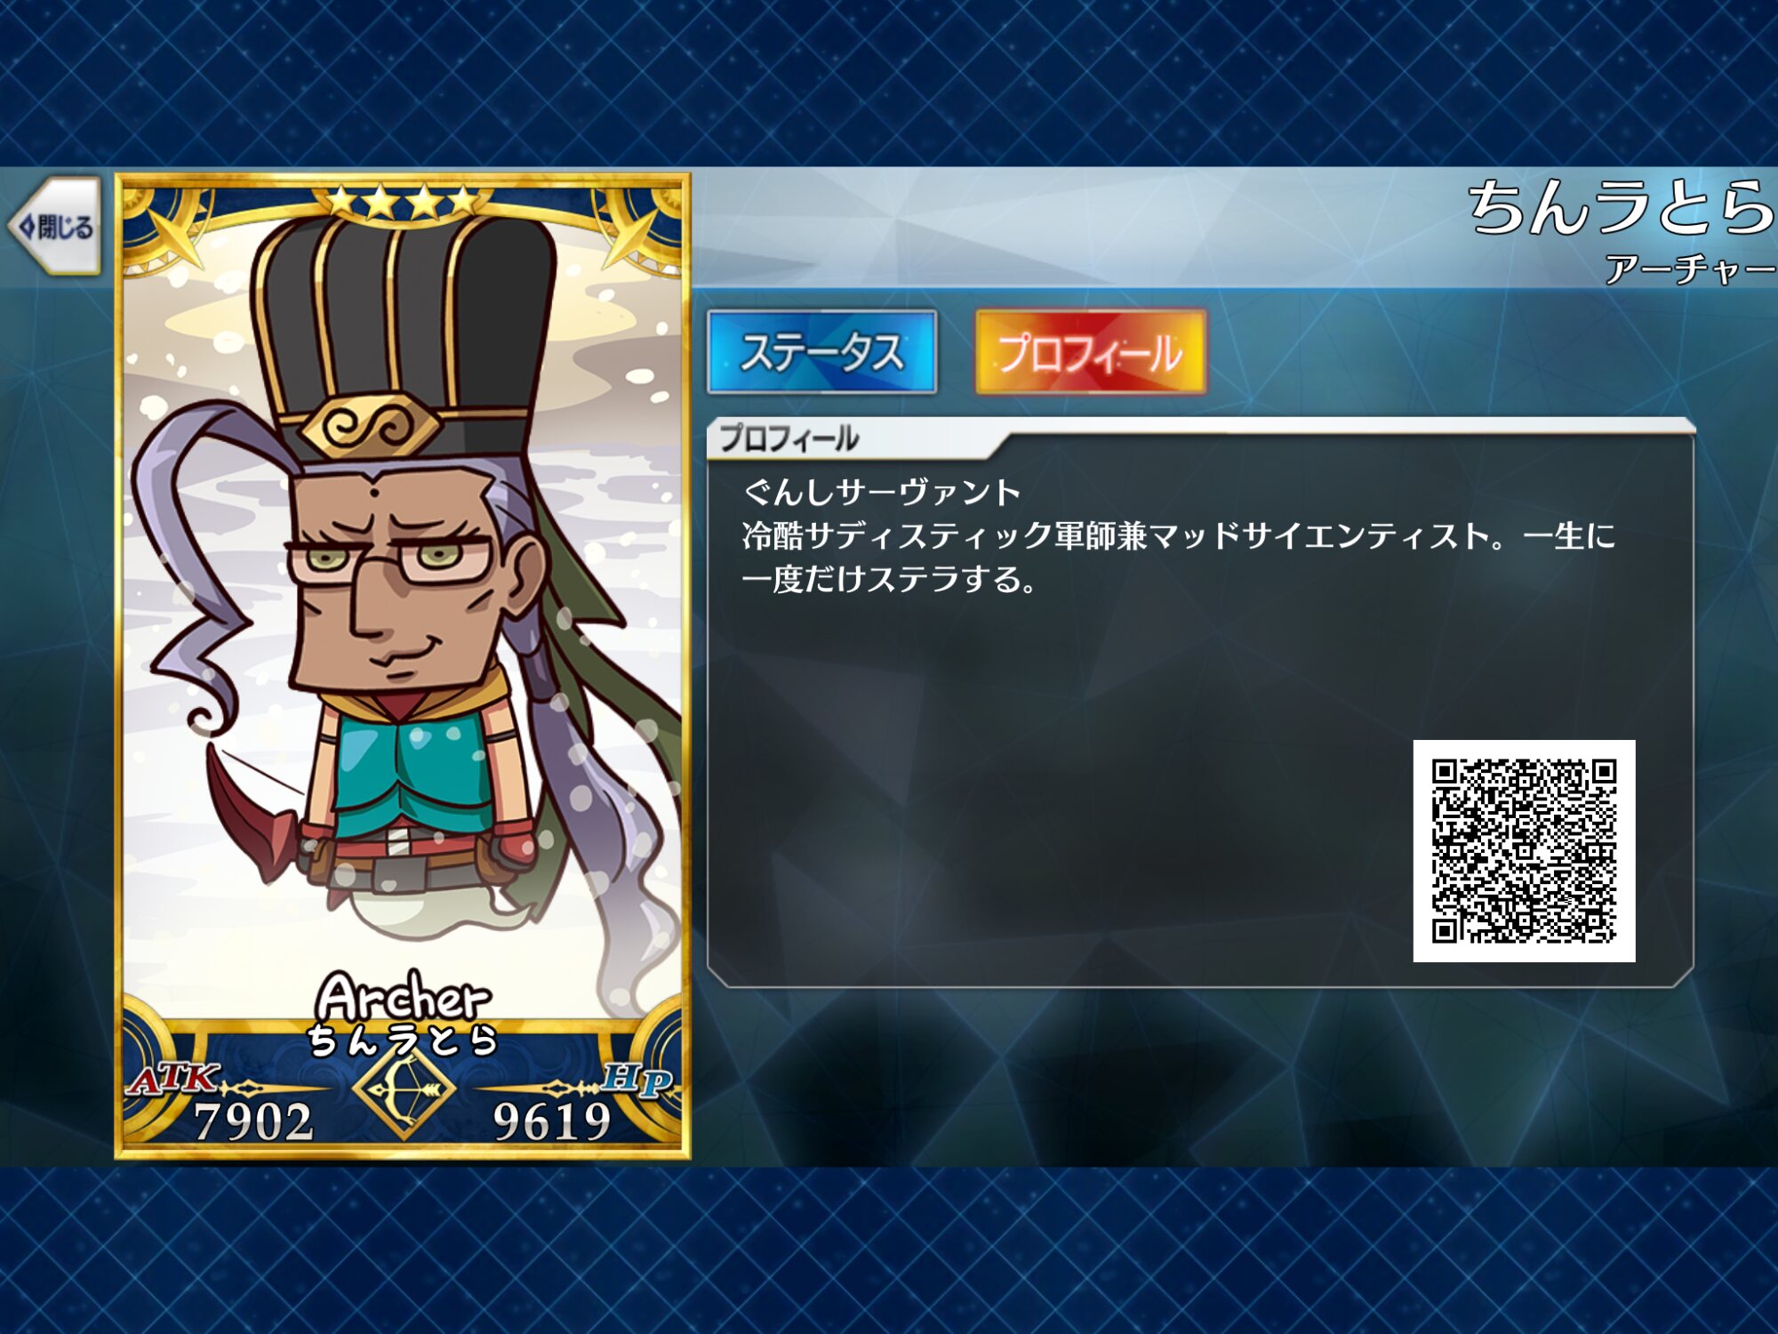Click the ATK label on card
The height and width of the screenshot is (1334, 1778).
click(x=174, y=1080)
